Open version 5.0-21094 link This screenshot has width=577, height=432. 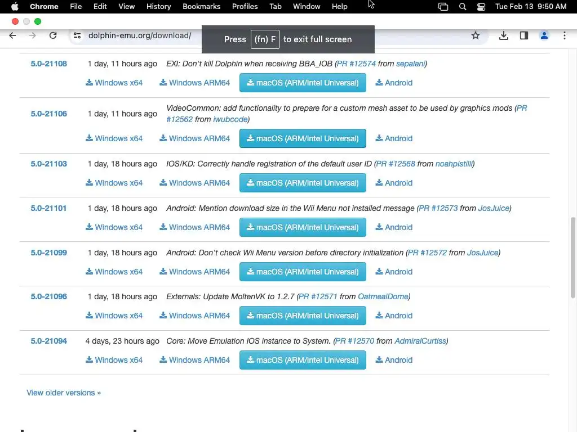[x=48, y=341]
